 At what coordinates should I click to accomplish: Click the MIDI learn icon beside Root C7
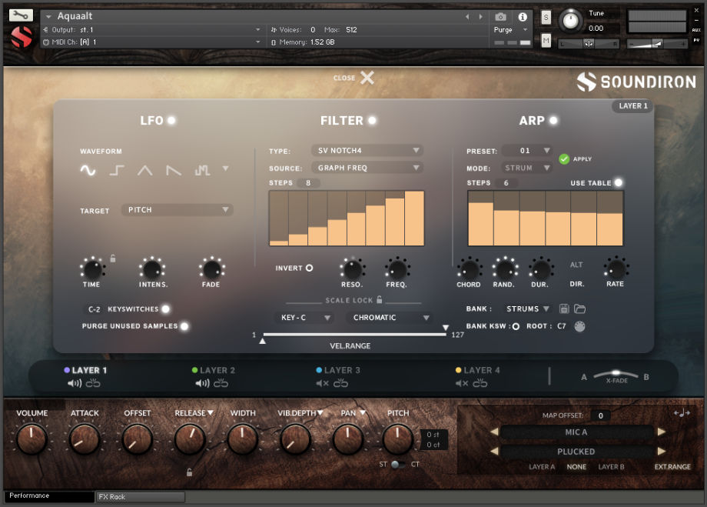pos(582,326)
